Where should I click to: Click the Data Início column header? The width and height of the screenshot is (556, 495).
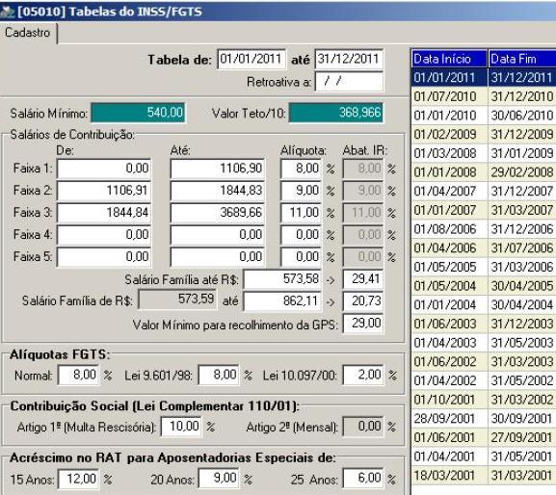pos(450,59)
